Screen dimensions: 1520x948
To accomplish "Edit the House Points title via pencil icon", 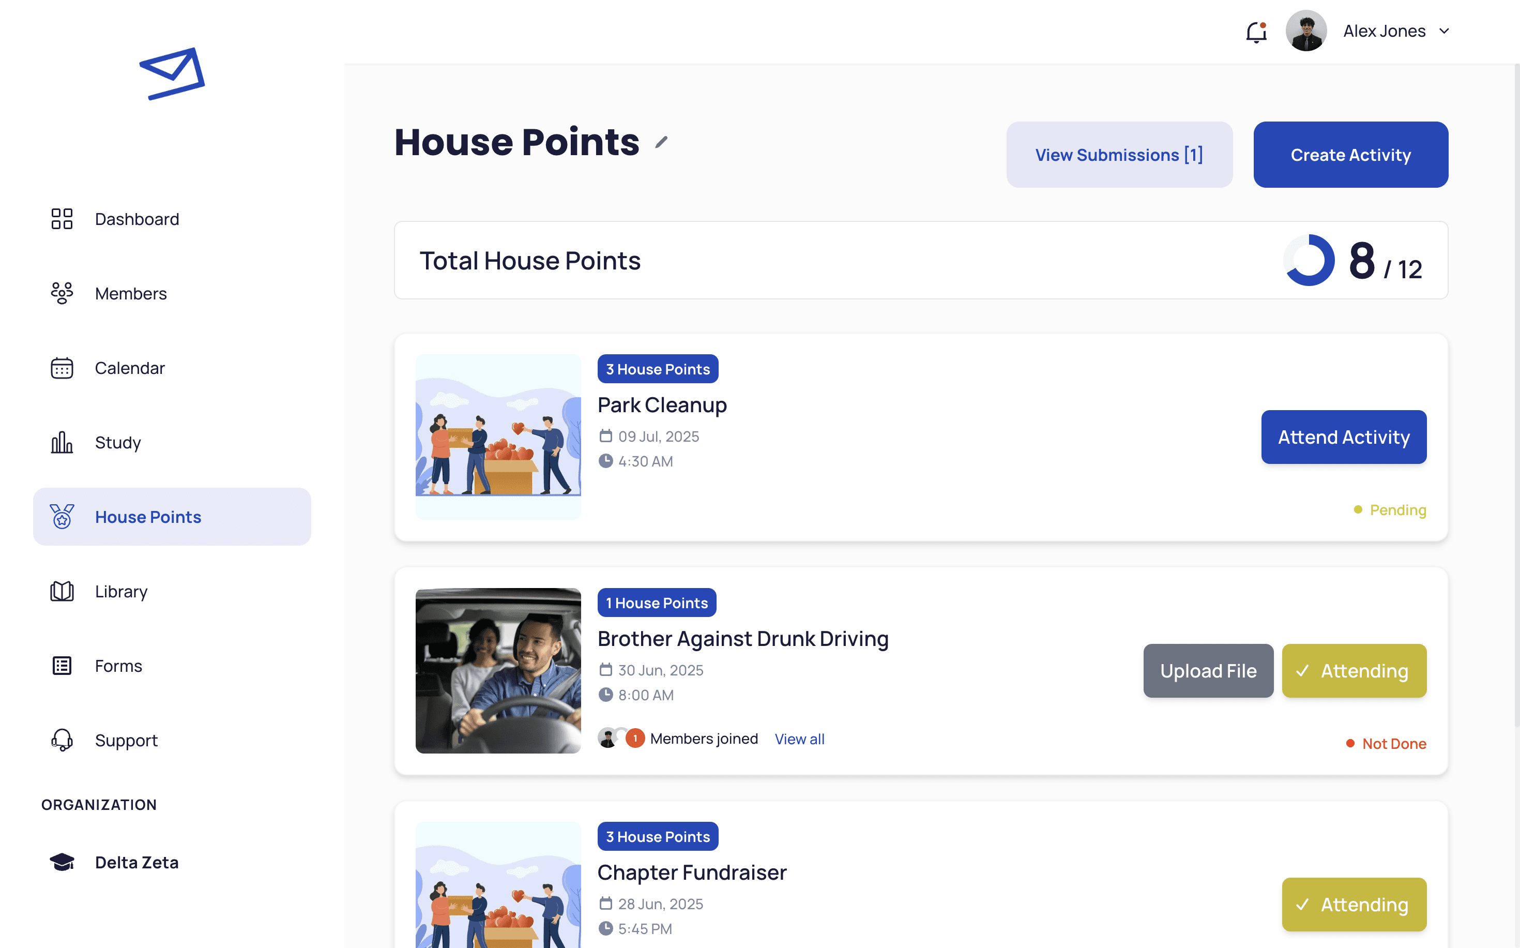I will pyautogui.click(x=661, y=143).
